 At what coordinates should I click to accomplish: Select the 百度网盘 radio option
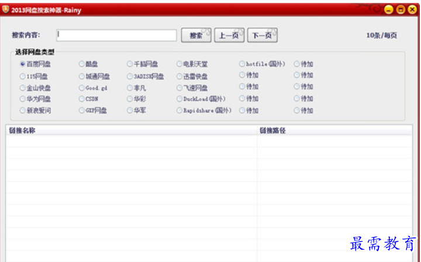point(35,64)
